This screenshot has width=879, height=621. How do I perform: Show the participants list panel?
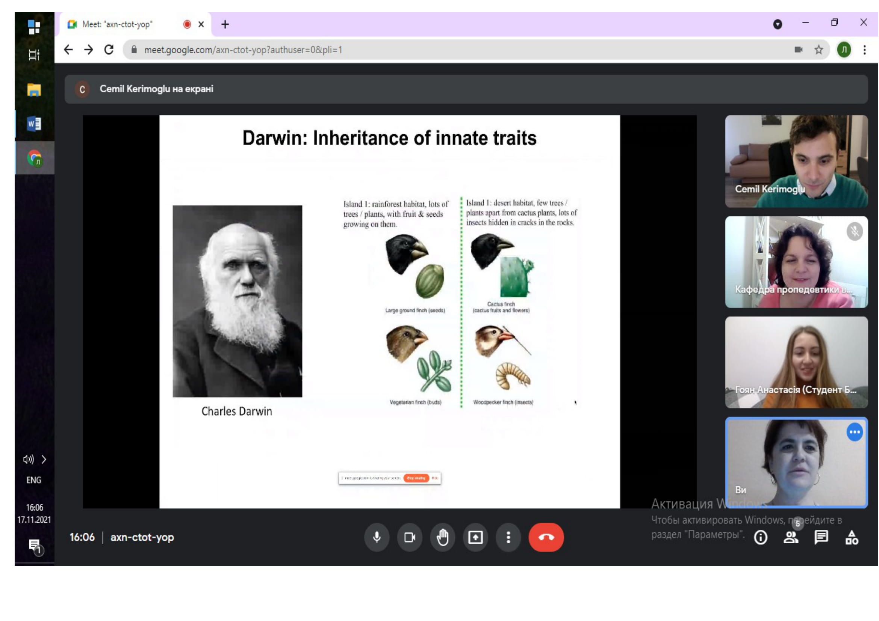pyautogui.click(x=791, y=537)
